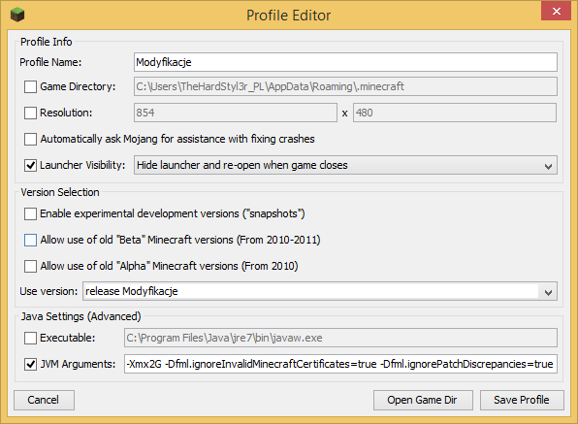The width and height of the screenshot is (578, 424).
Task: Click the Minecraft grass block icon
Action: coord(16,15)
